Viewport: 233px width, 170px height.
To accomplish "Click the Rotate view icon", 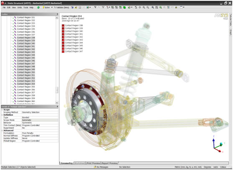I will [136, 7].
